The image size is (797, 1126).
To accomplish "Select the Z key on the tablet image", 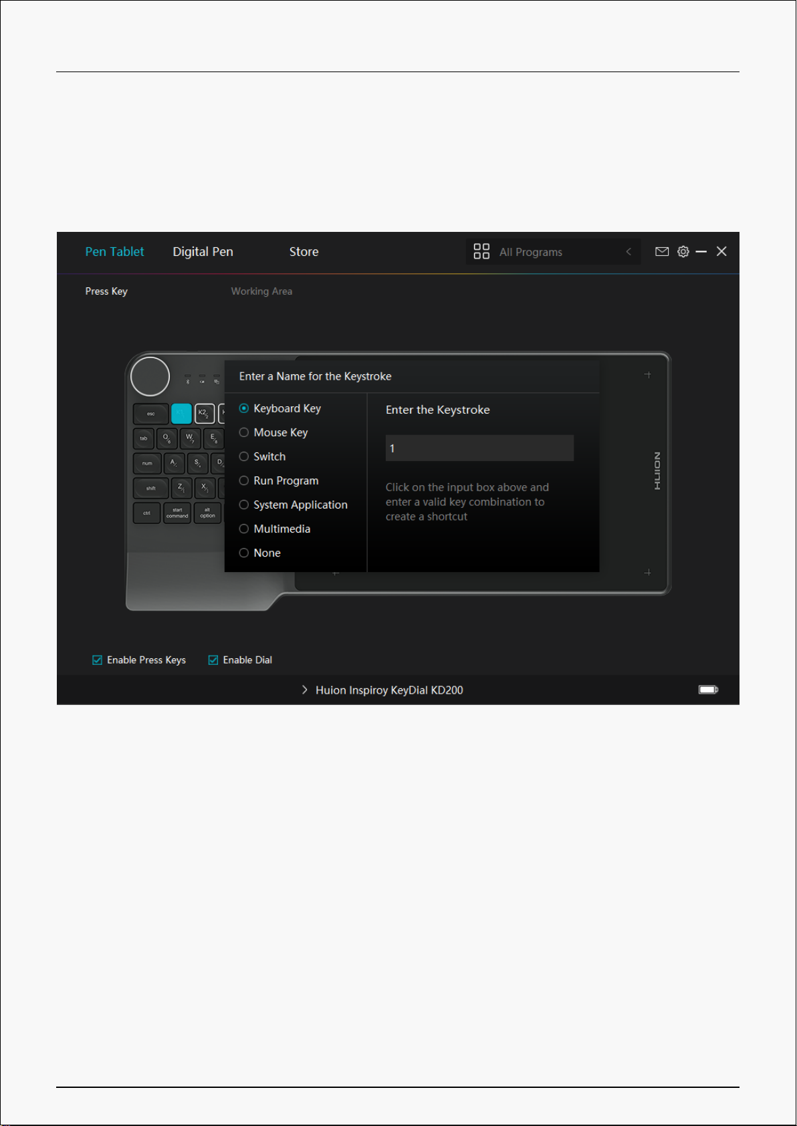I will point(181,488).
